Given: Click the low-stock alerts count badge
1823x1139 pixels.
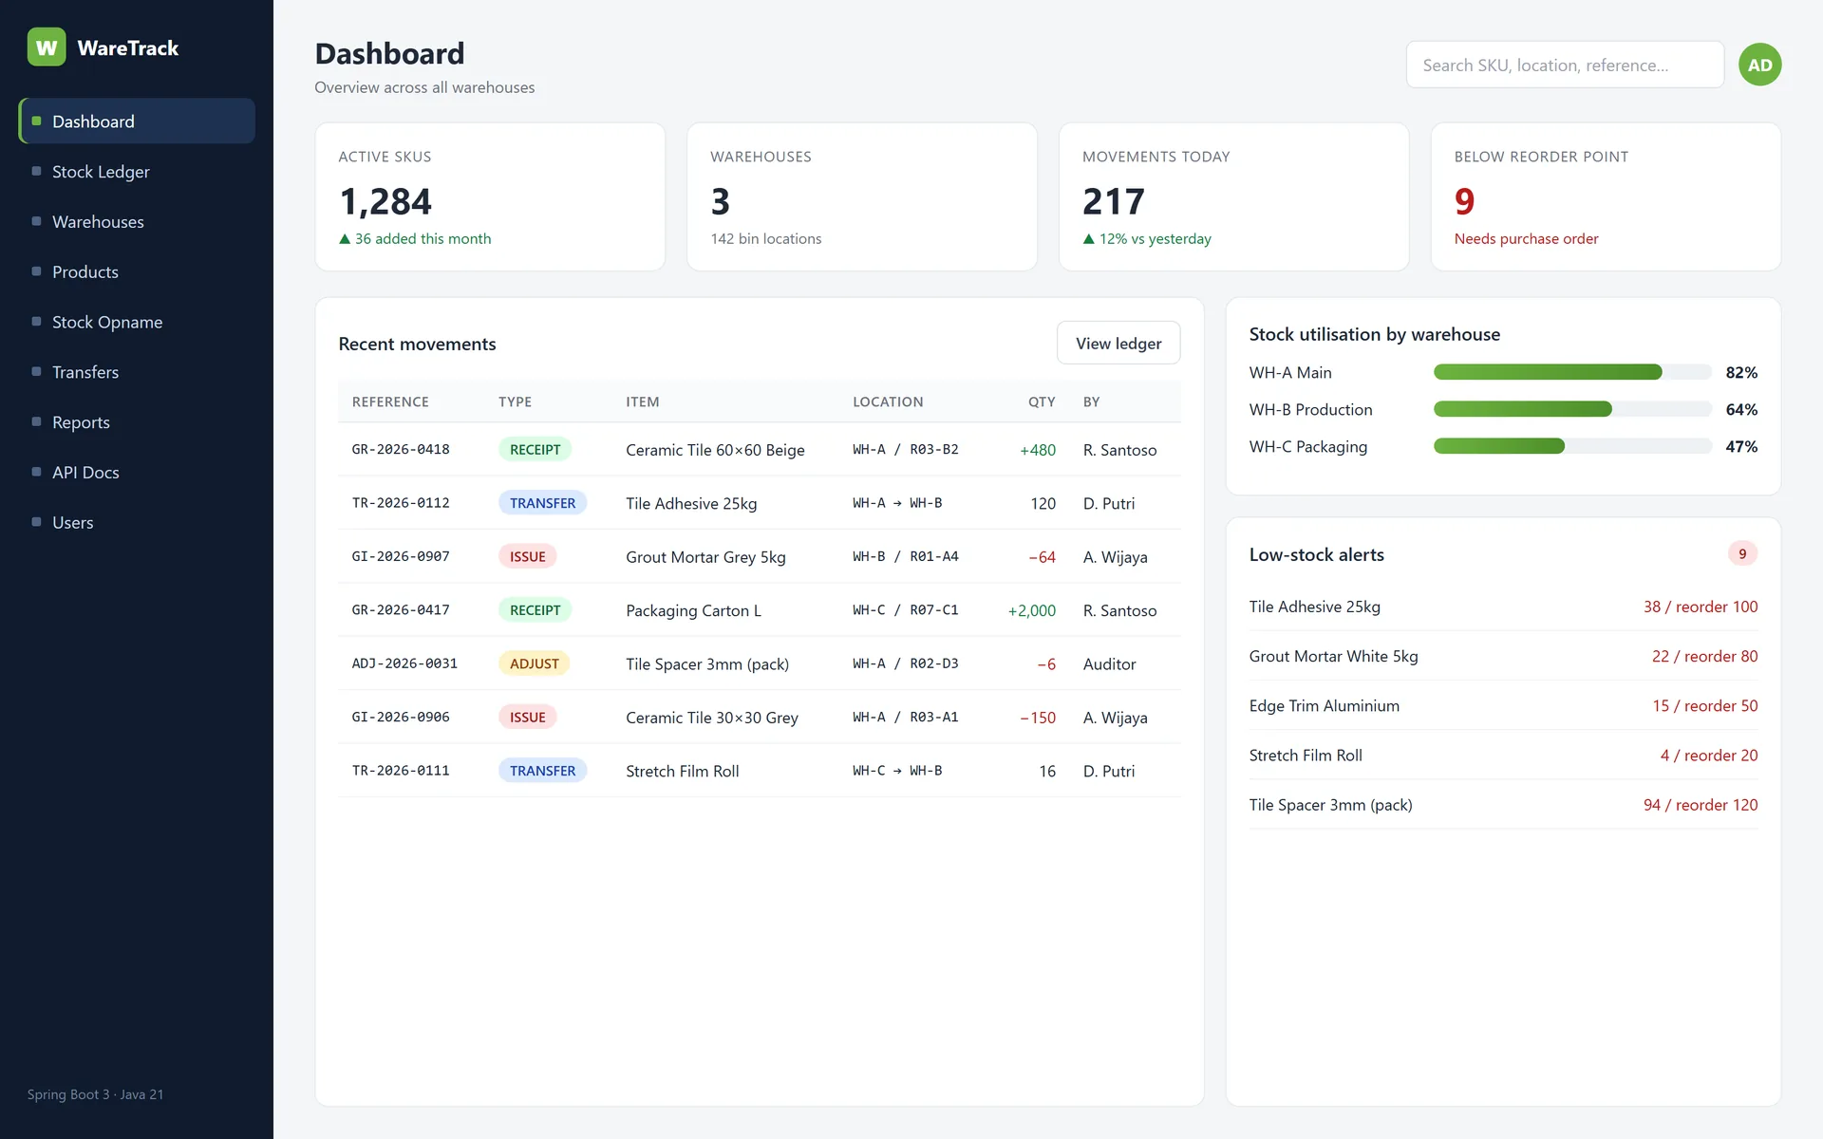Looking at the screenshot, I should 1742,553.
